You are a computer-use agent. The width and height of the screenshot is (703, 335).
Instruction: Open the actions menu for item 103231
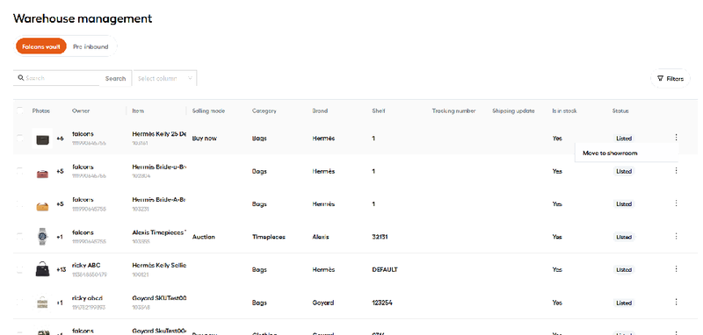[x=676, y=203]
